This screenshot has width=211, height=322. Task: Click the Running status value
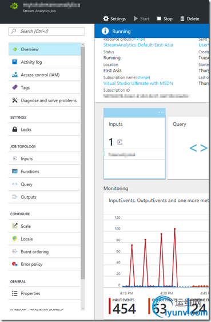coord(112,58)
